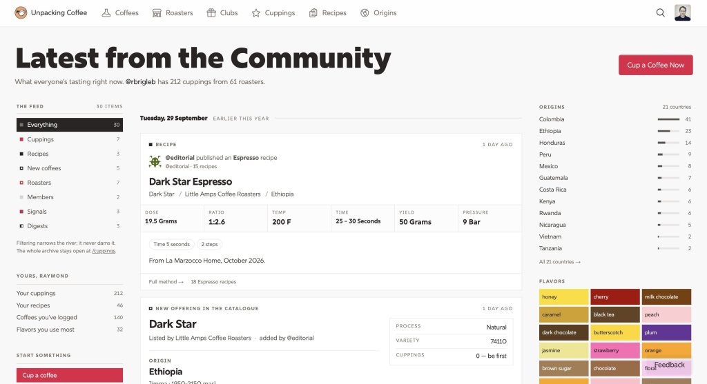Filter the feed by Digests

click(x=70, y=226)
